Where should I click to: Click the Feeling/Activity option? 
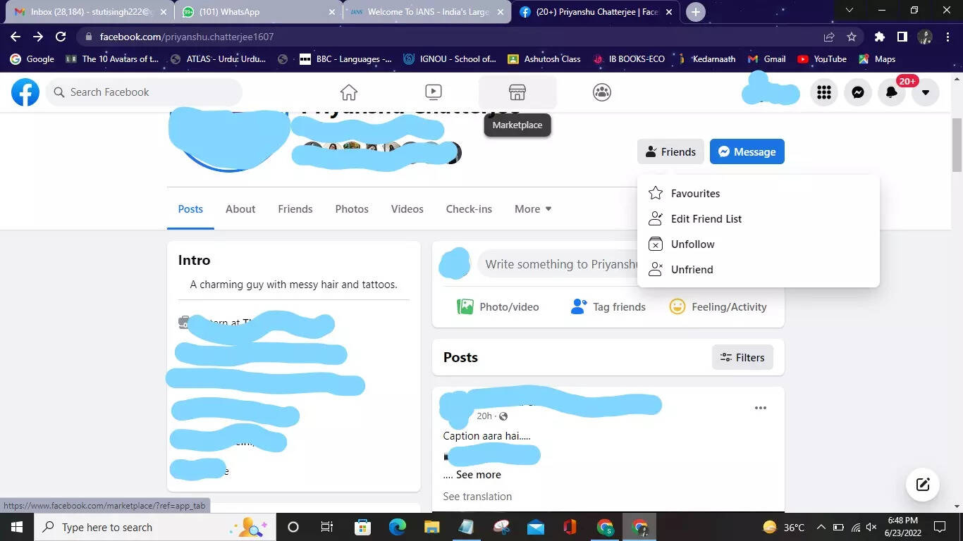(x=718, y=306)
